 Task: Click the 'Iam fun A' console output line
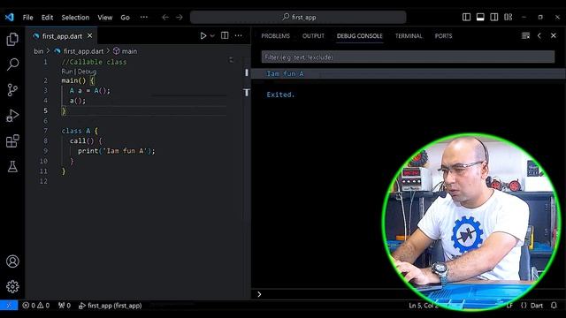pos(285,73)
